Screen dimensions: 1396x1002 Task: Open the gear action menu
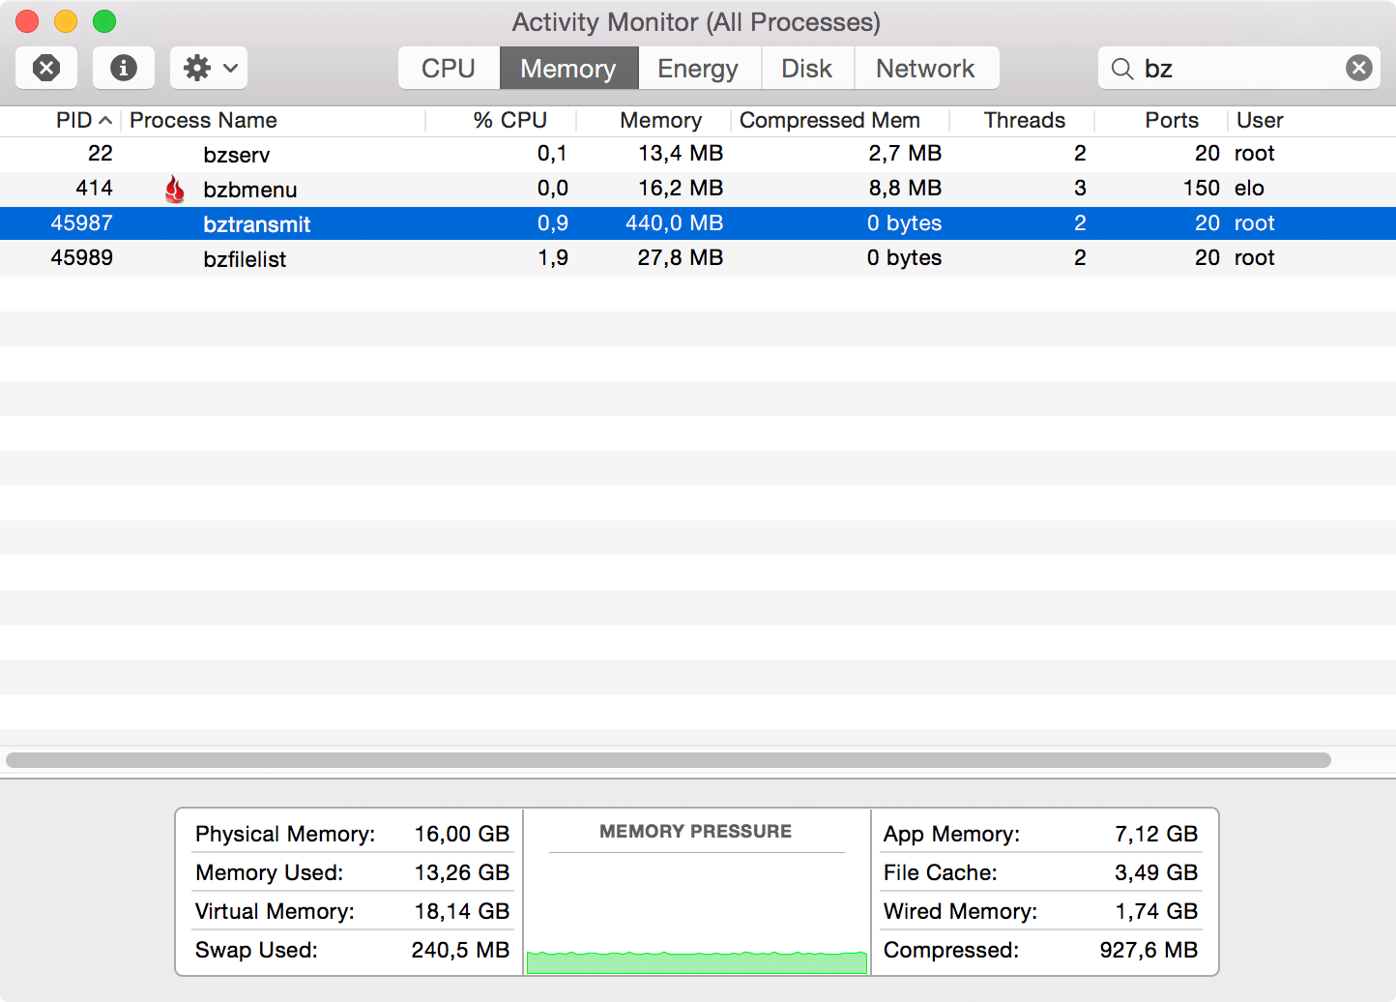(x=209, y=68)
